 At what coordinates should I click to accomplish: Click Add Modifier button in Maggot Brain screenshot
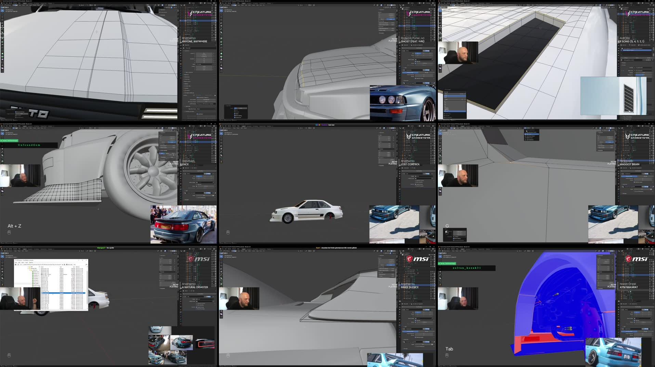pos(637,171)
